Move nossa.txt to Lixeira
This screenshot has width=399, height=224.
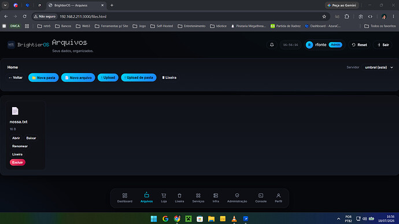(17, 155)
